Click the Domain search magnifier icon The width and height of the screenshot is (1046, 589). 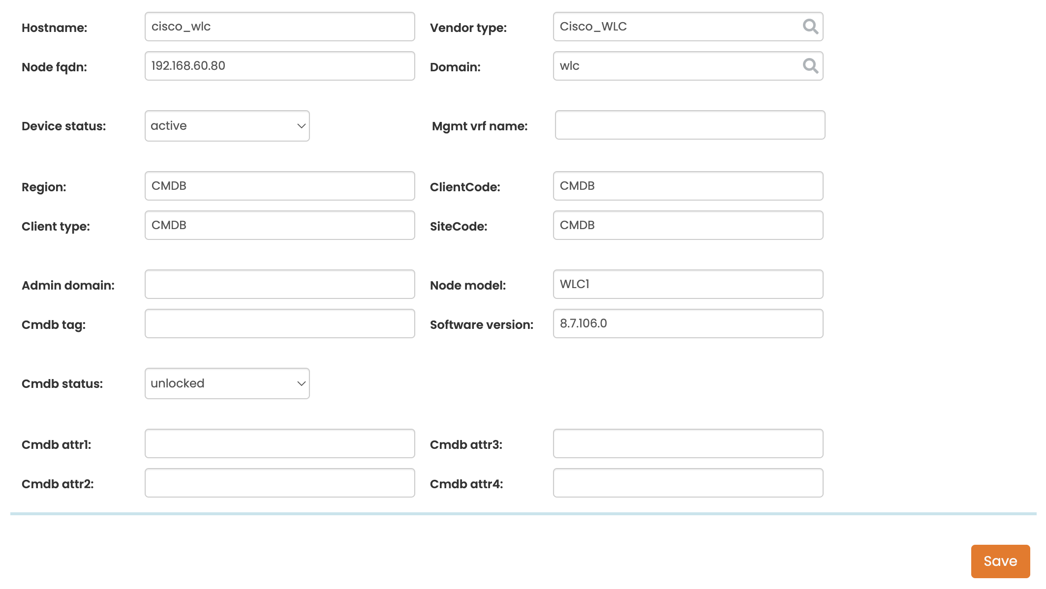coord(810,66)
